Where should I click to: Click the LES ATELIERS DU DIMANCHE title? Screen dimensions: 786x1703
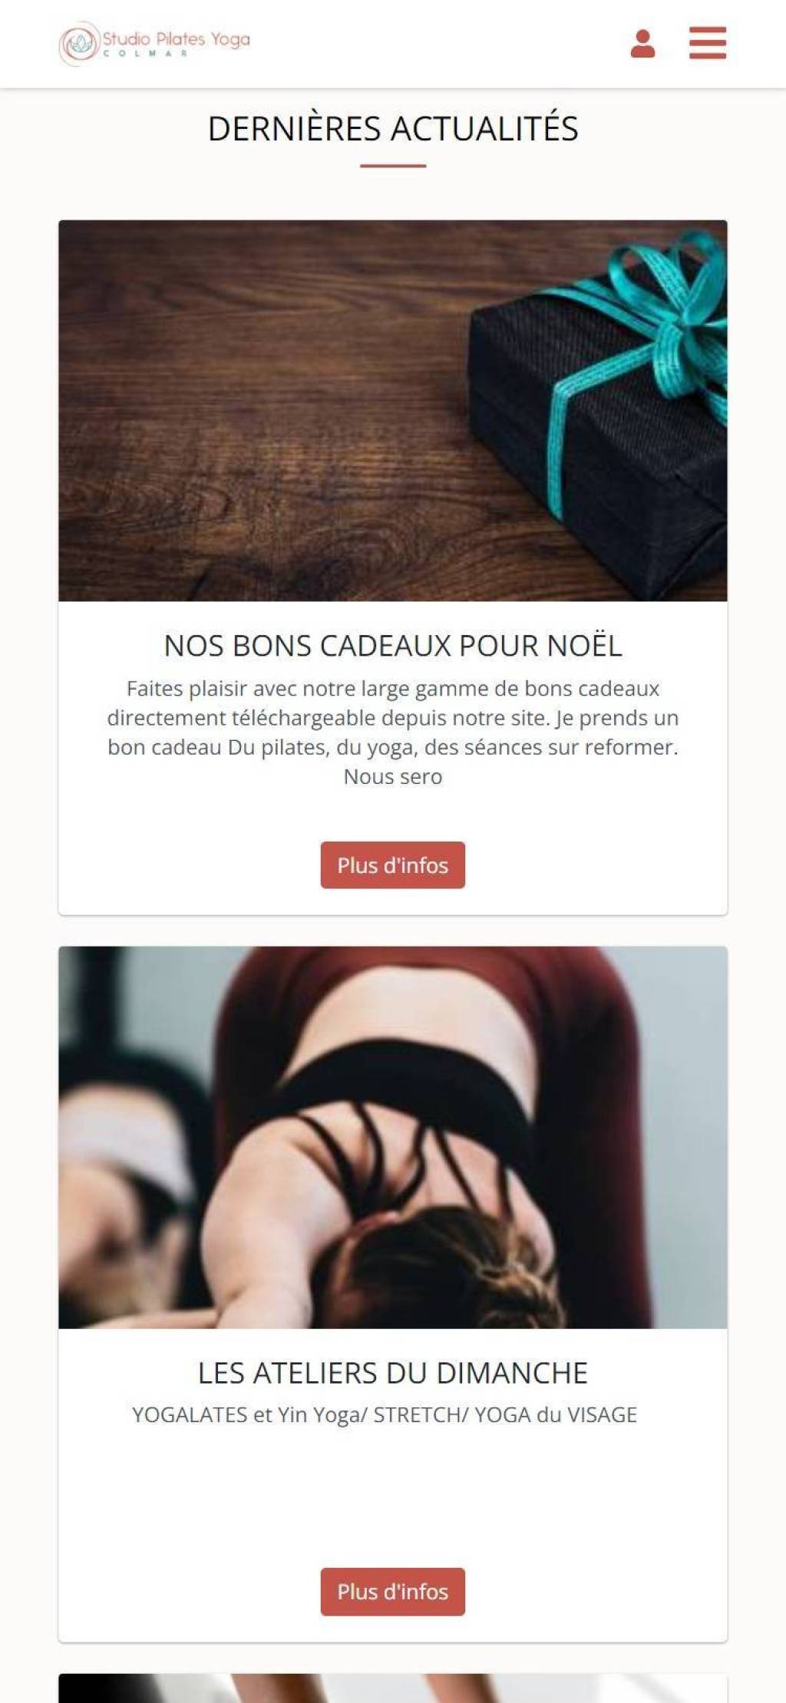[x=392, y=1371]
